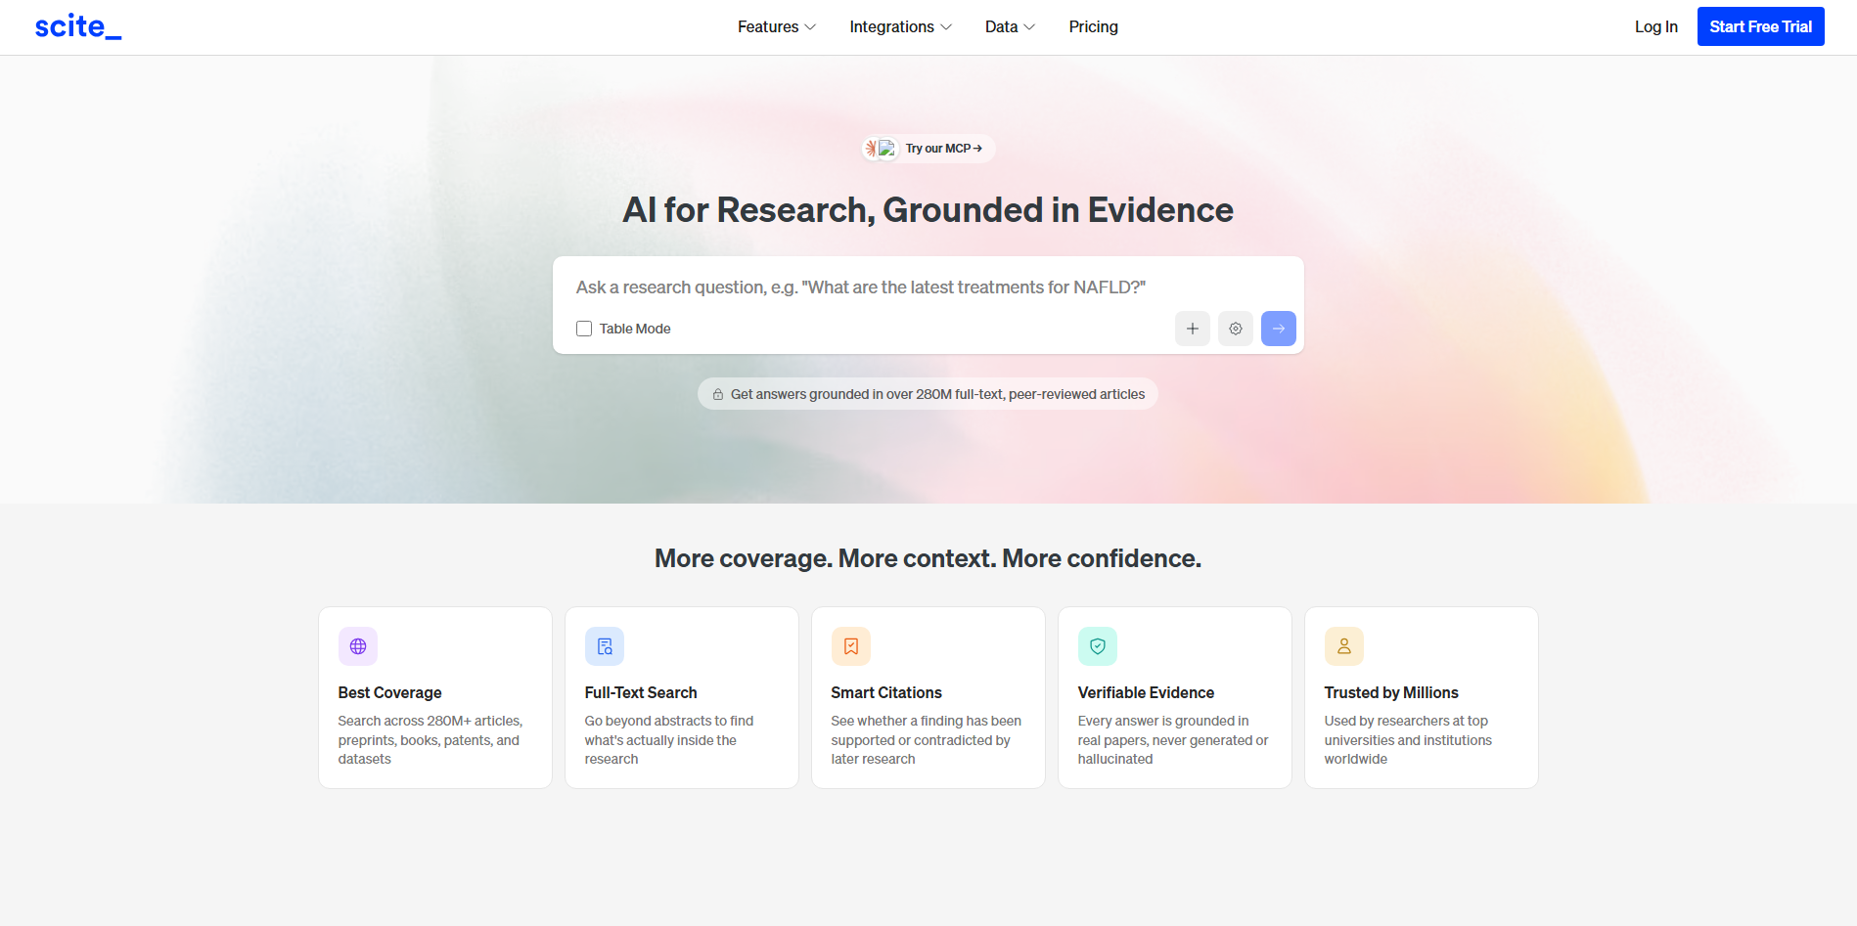Click the plus icon in search box
This screenshot has width=1857, height=926.
click(1192, 329)
